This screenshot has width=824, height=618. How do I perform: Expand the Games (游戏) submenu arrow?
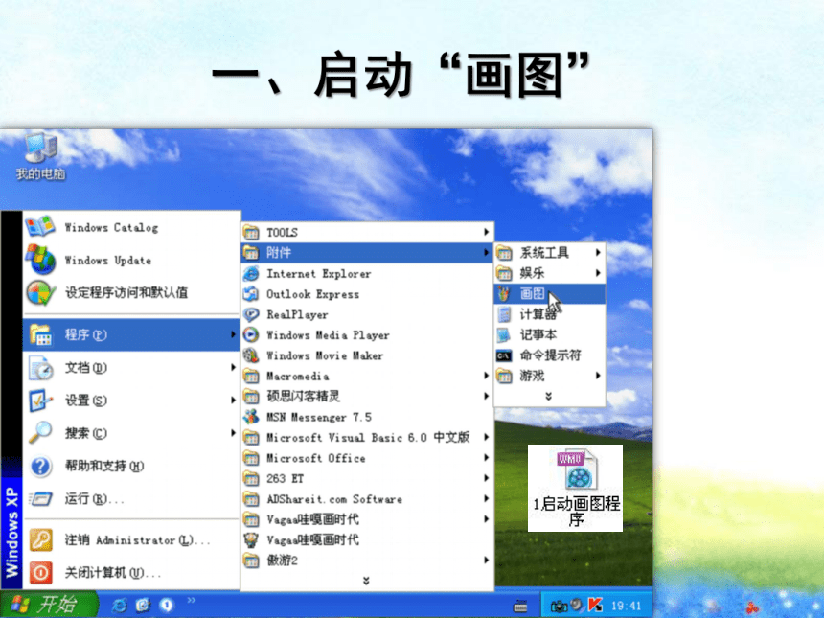(x=598, y=376)
